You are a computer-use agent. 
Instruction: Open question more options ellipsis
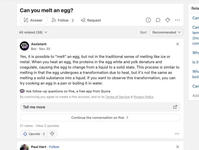point(177,20)
